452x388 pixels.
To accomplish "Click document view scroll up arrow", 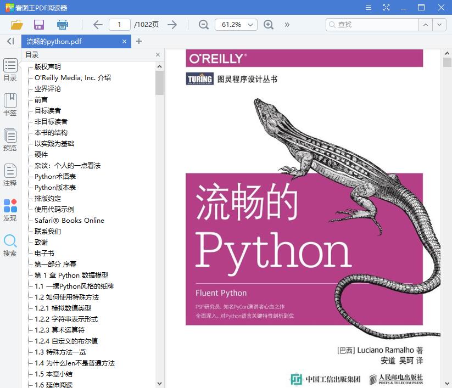I will (x=447, y=53).
